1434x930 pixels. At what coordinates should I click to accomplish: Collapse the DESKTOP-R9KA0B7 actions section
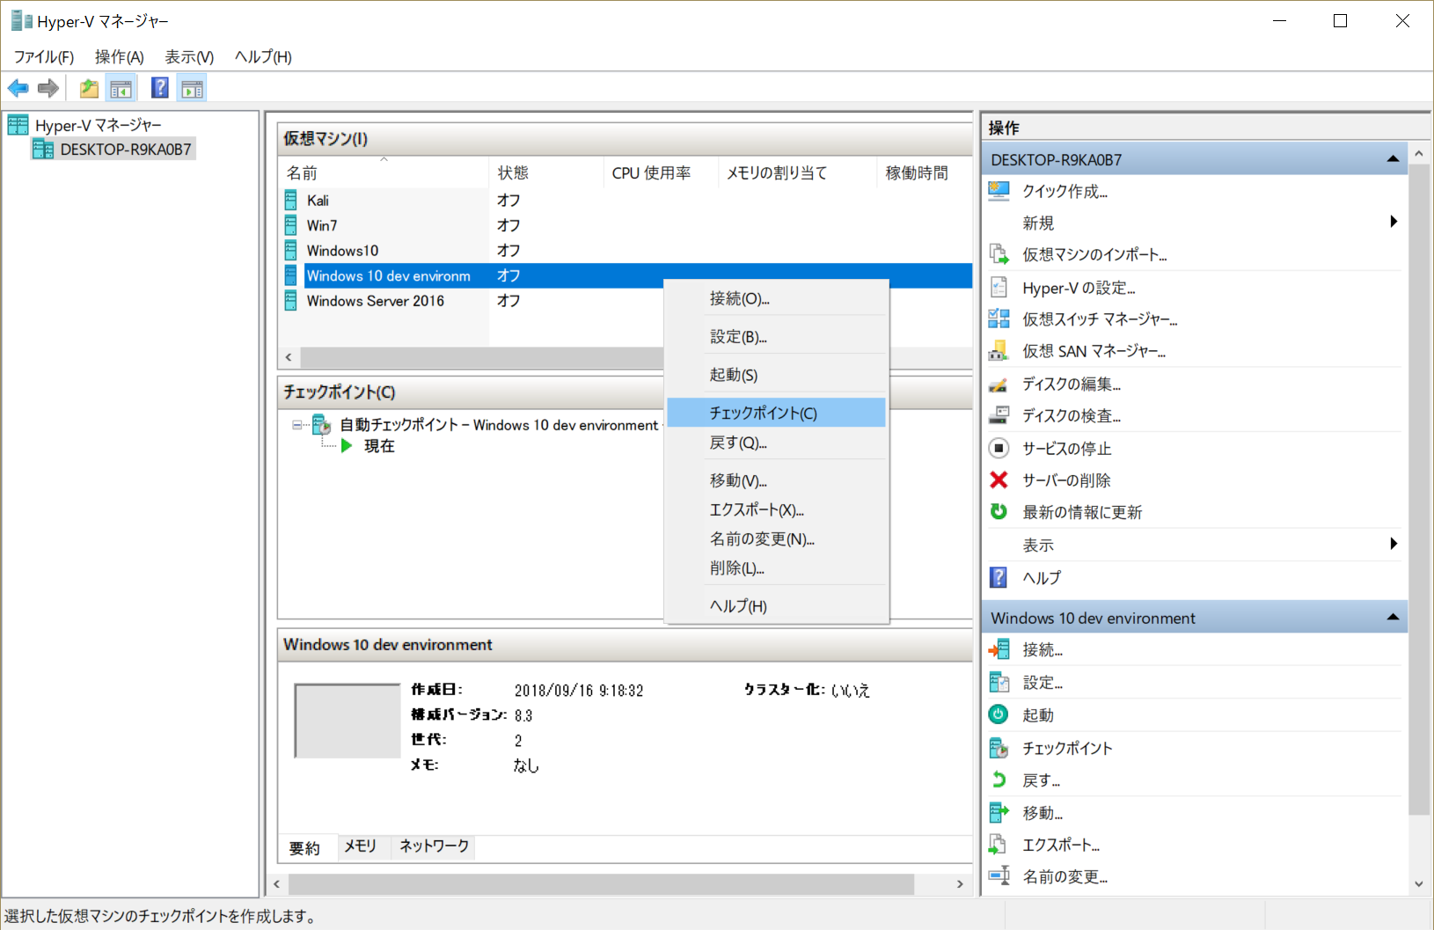pyautogui.click(x=1393, y=158)
